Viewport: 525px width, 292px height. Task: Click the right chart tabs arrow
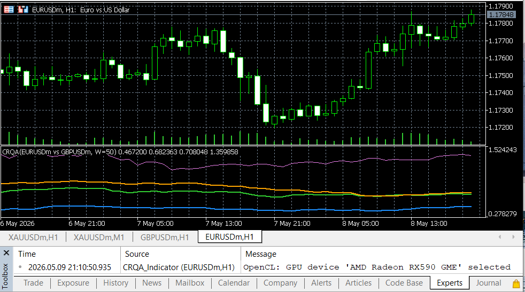[513, 237]
